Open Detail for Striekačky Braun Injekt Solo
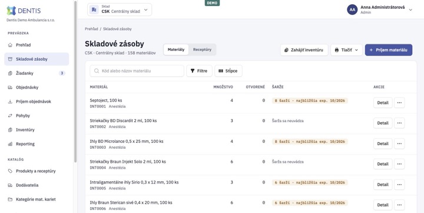 click(383, 164)
